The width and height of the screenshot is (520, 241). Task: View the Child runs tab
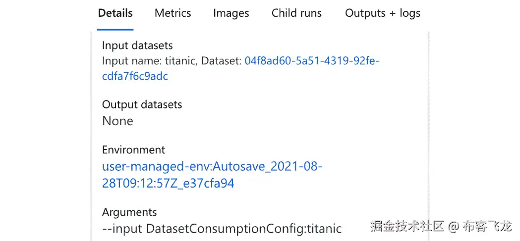[x=296, y=13]
